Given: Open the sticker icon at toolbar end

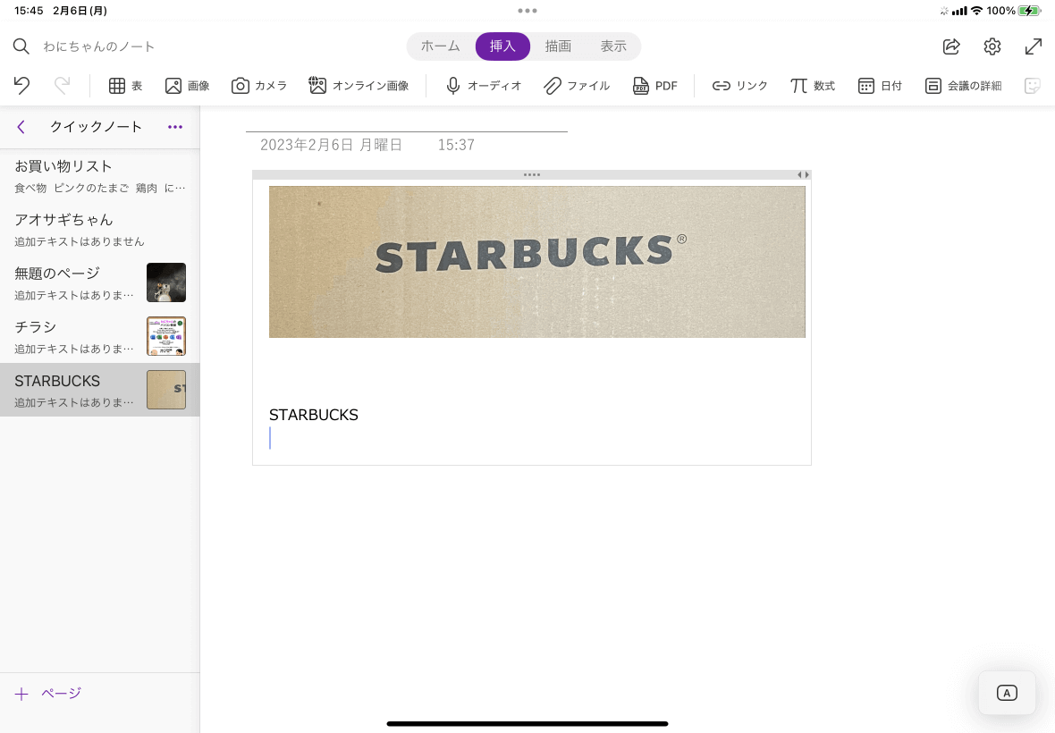Looking at the screenshot, I should (1032, 86).
